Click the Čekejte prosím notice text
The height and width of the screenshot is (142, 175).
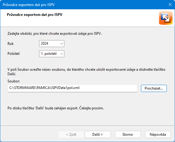(x=56, y=108)
